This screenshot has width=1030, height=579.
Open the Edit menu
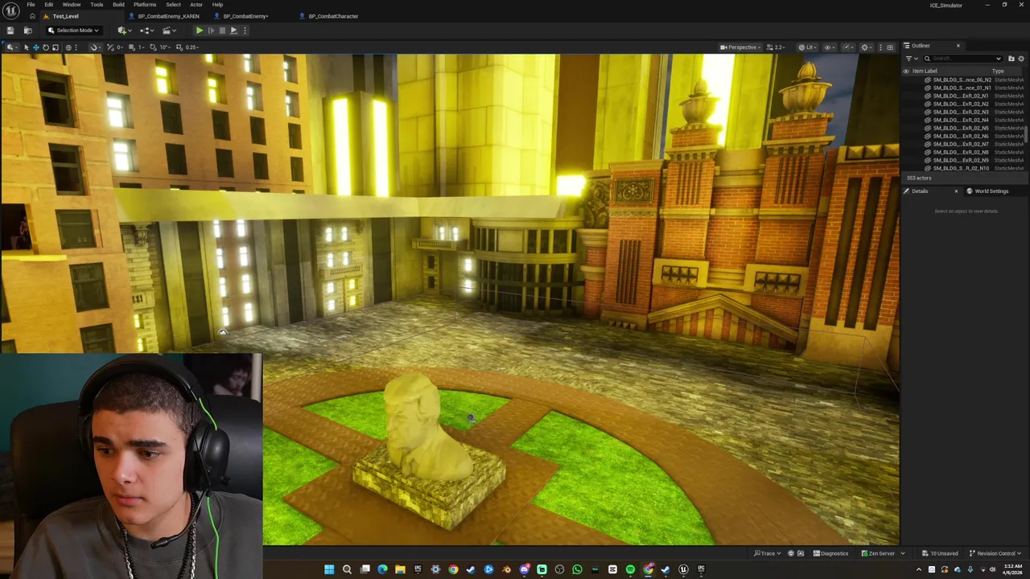point(49,5)
